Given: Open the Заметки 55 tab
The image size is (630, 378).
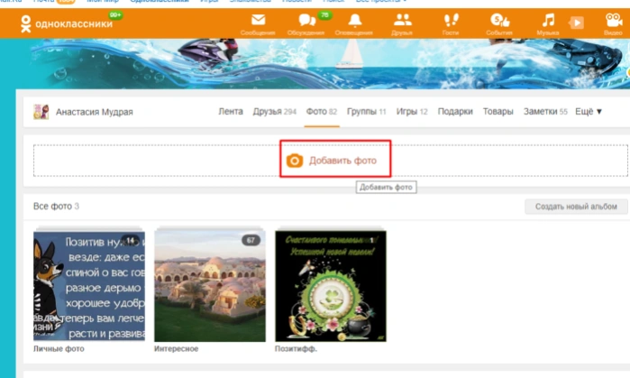Looking at the screenshot, I should tap(545, 111).
